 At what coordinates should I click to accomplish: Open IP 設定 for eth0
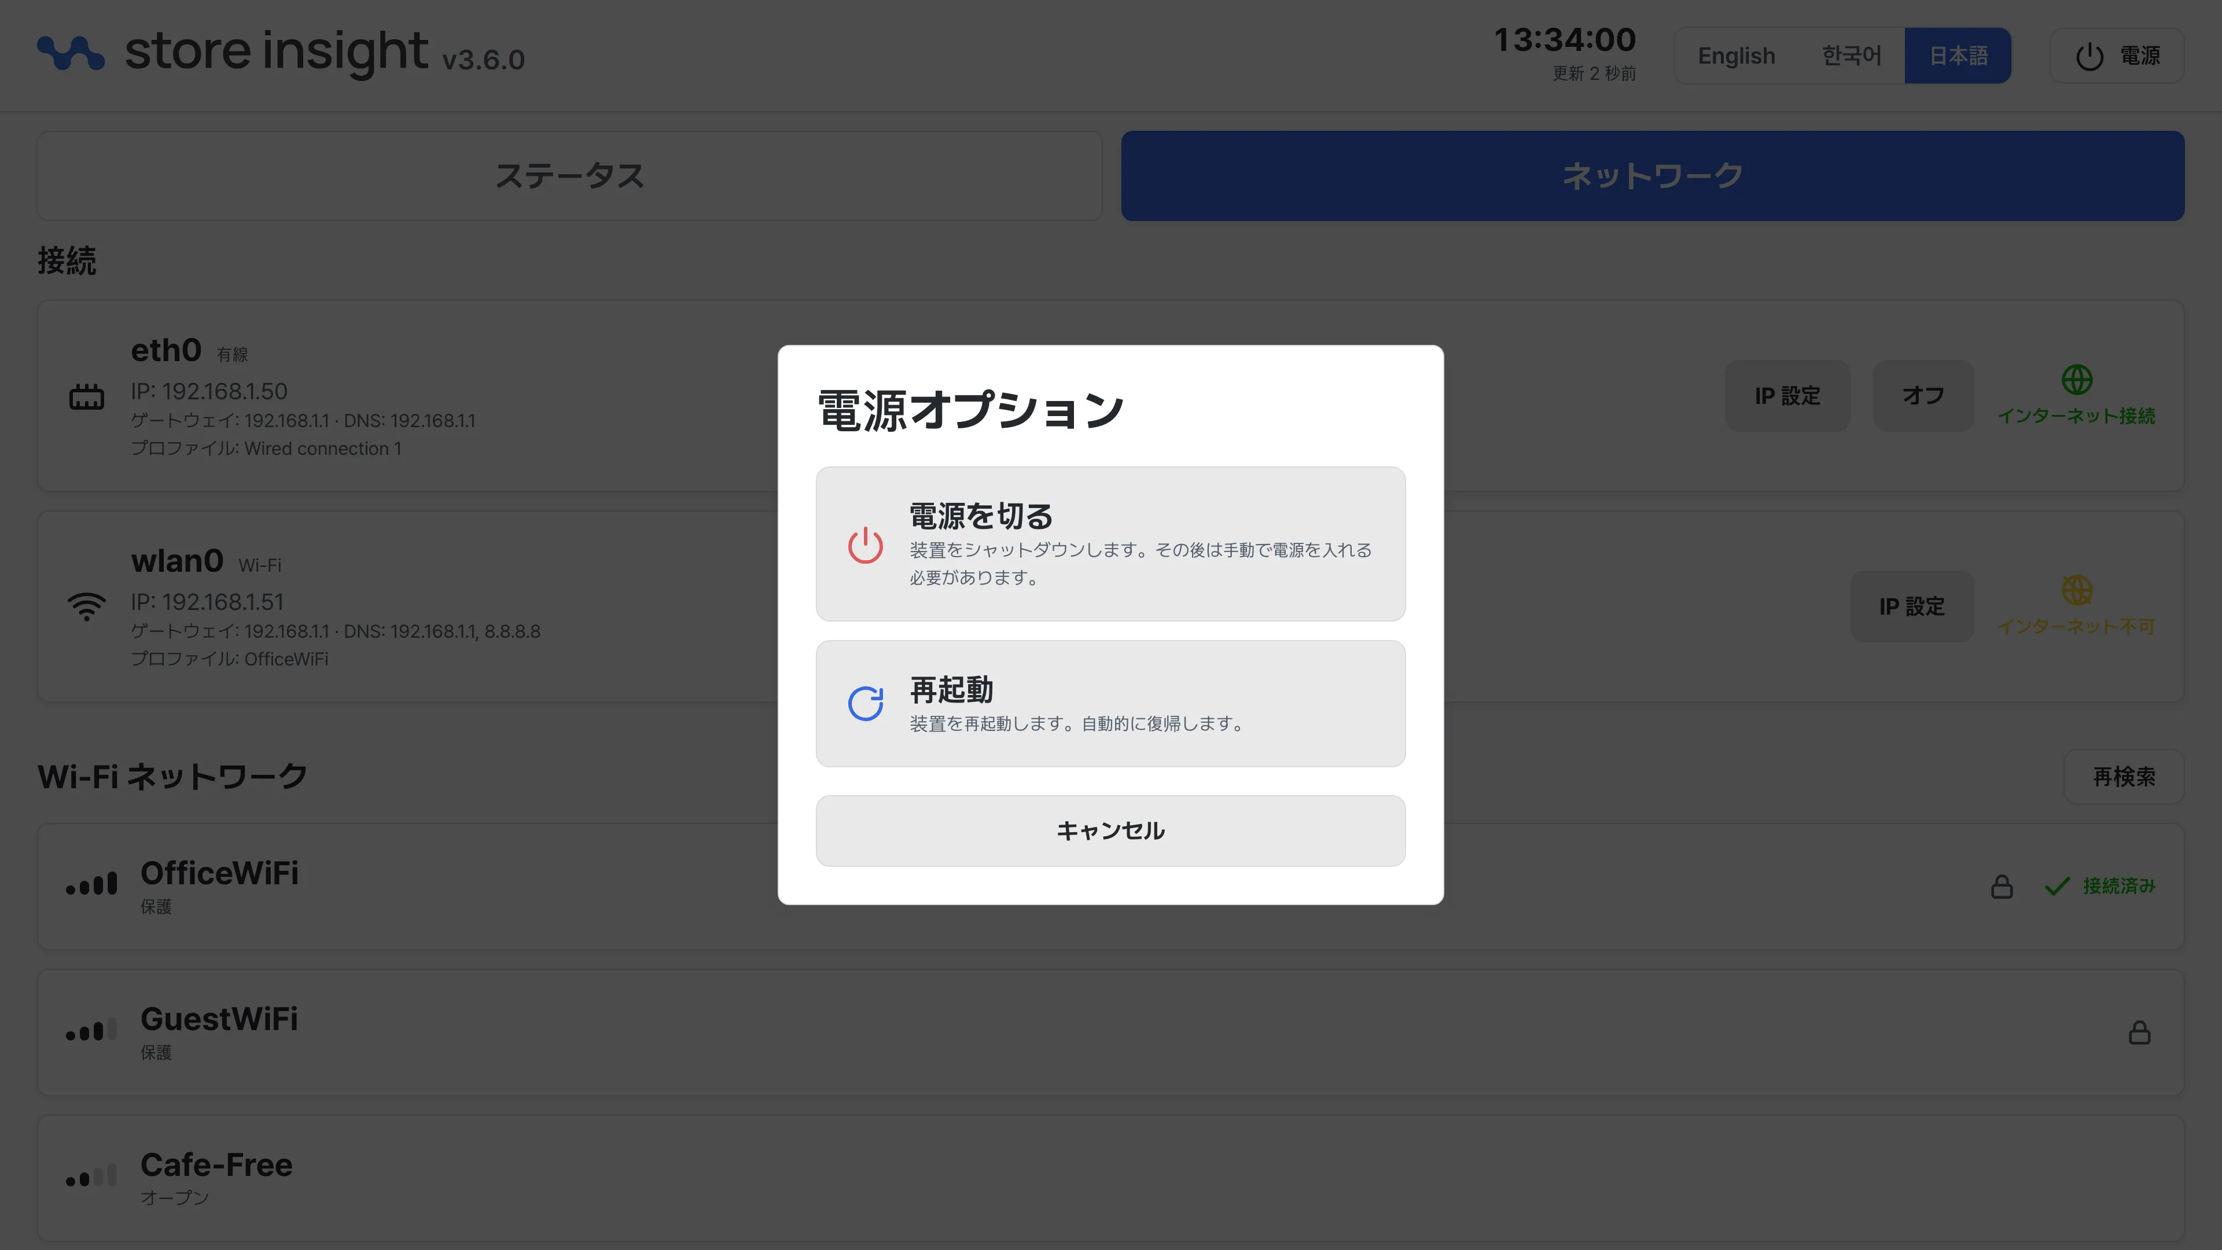pos(1788,396)
